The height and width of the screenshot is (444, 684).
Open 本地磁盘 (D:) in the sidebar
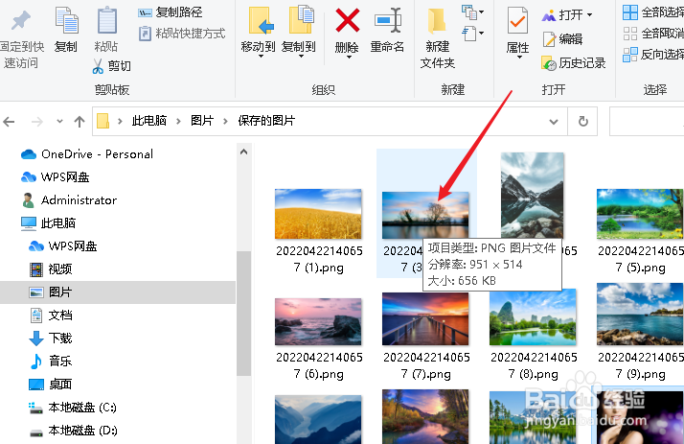click(73, 431)
